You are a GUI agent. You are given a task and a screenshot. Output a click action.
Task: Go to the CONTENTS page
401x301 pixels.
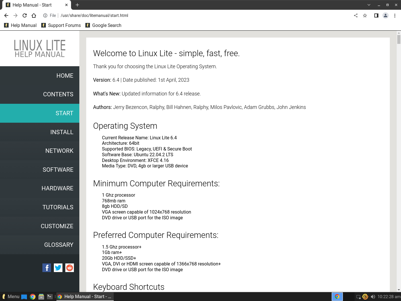click(58, 94)
